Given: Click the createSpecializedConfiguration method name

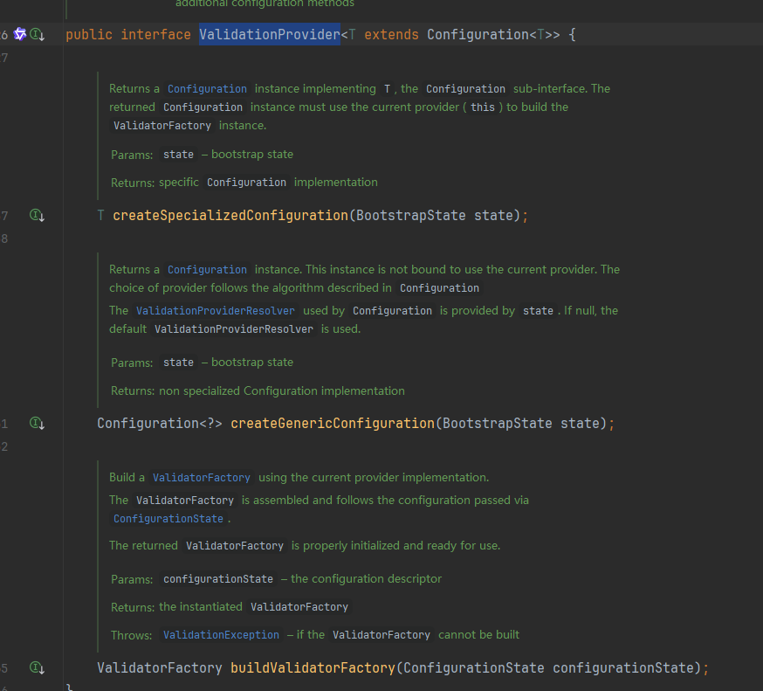Looking at the screenshot, I should [x=230, y=215].
